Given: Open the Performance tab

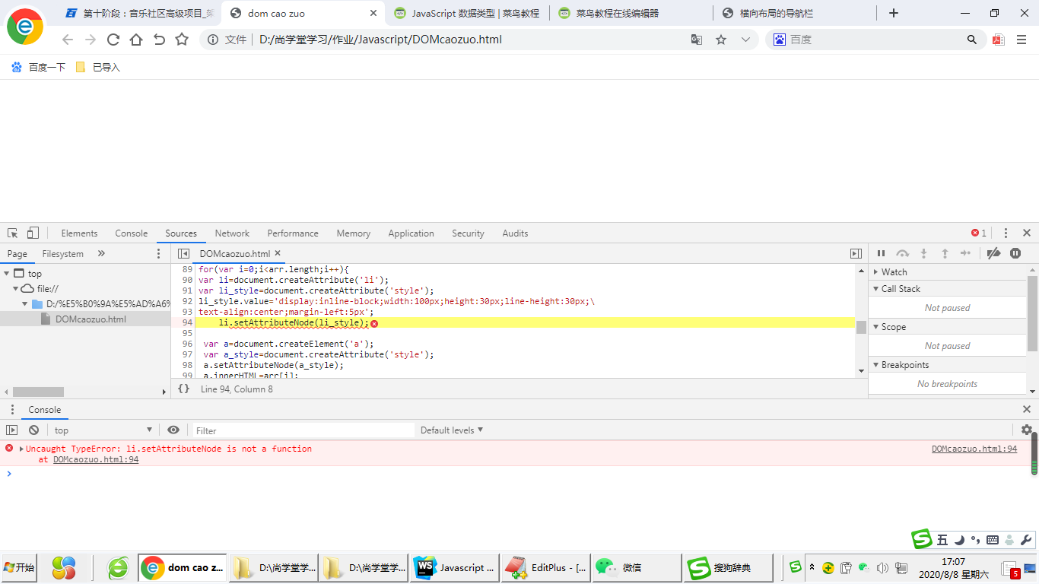Looking at the screenshot, I should (x=293, y=233).
